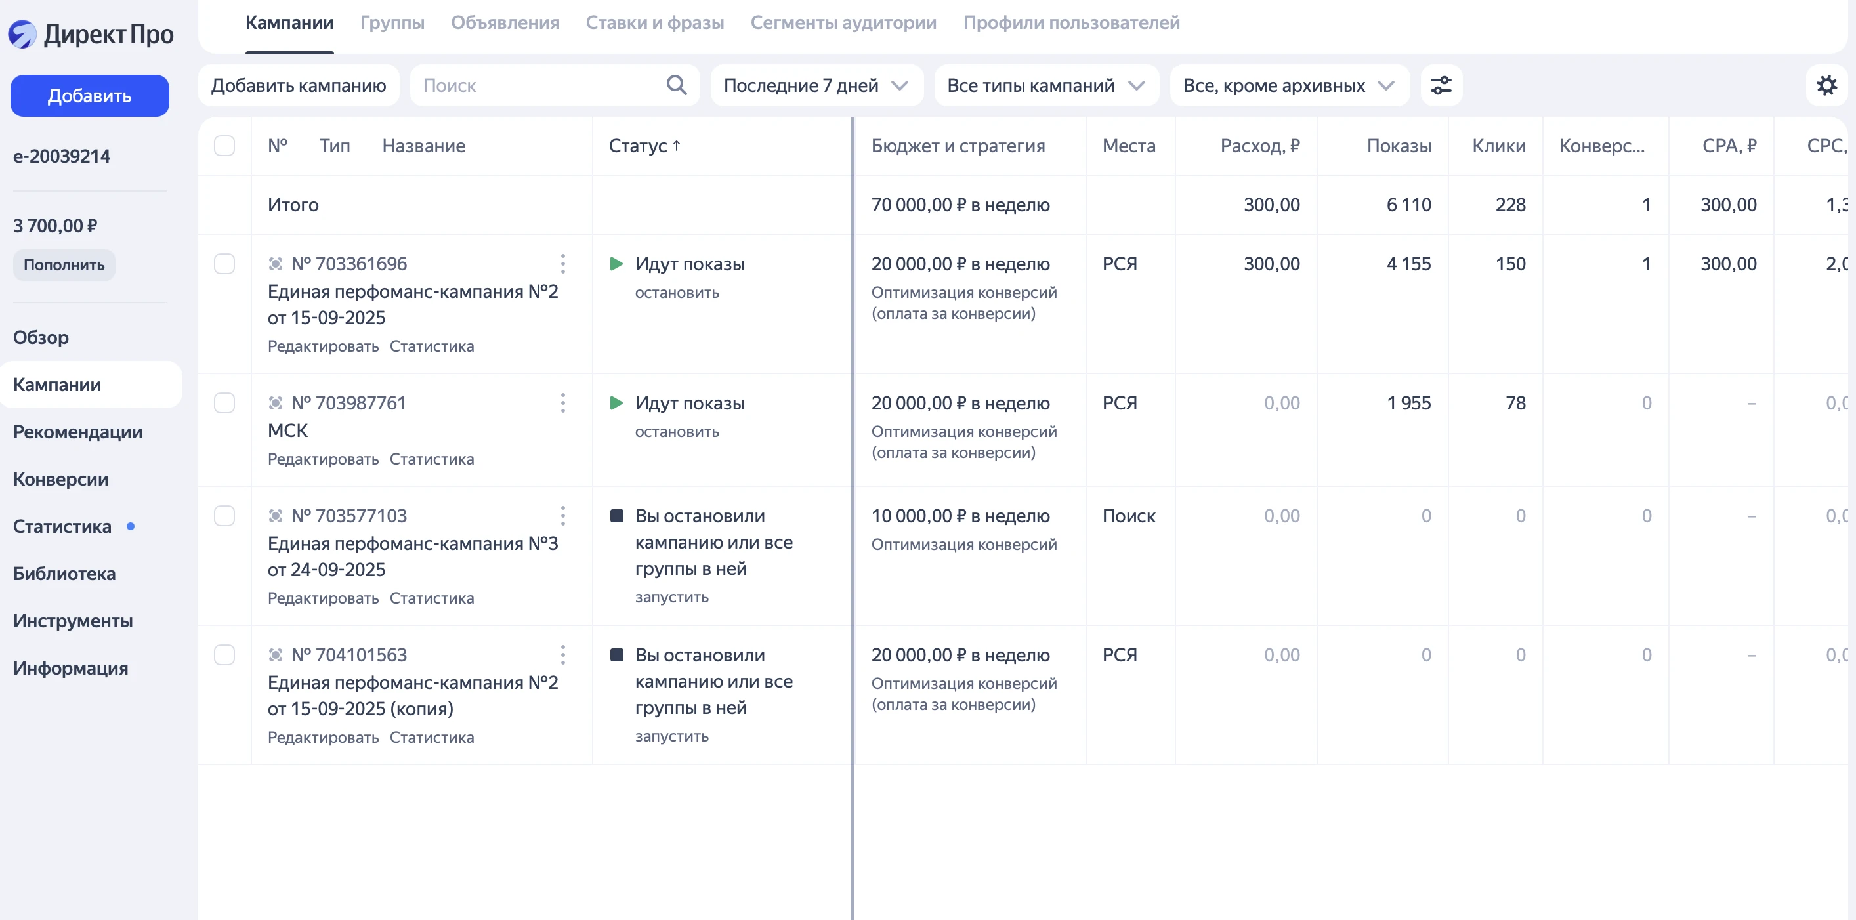Check the box for campaign 703361696
This screenshot has height=920, width=1856.
click(224, 264)
